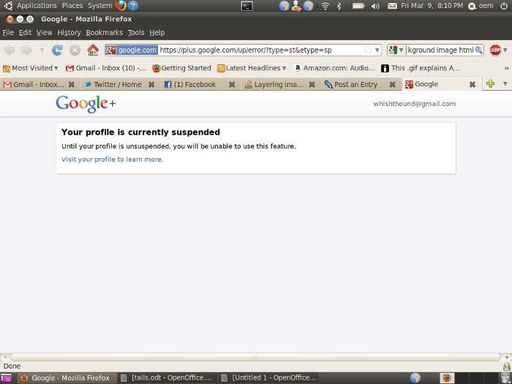Open the terminal launcher in the top panel
The image size is (512, 384).
(247, 6)
